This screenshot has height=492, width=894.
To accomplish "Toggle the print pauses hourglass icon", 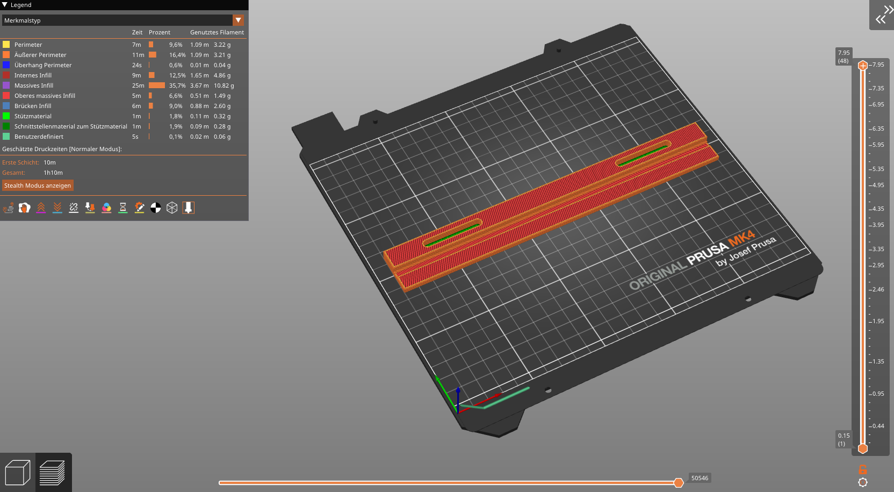I will [123, 208].
